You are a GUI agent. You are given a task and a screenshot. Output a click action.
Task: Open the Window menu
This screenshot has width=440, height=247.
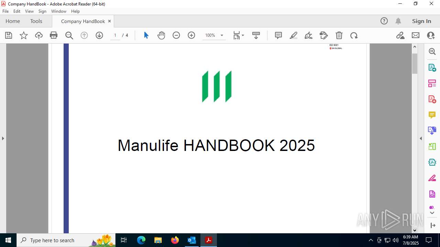tap(59, 11)
